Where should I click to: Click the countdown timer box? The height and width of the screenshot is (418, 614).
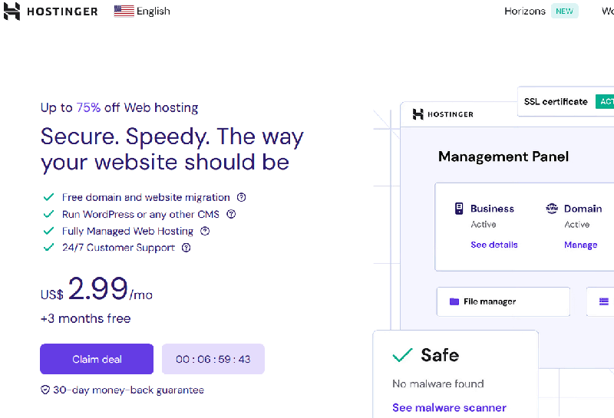pos(213,359)
